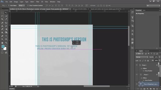Screen dimensions: 161x90
Task: Open the Auto-Select Group dropdown
Action: [22, 5]
